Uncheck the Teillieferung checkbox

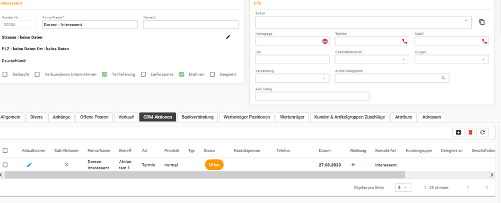(104, 74)
